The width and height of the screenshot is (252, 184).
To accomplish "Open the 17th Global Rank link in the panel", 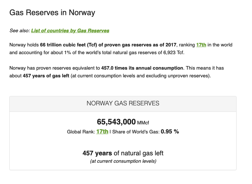I will coord(102,131).
